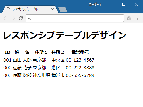
Task: Open the Google Drive extension icon
Action: click(x=129, y=18)
